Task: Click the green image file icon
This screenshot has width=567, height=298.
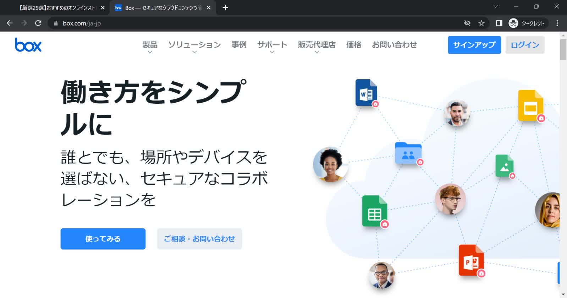Action: click(505, 166)
